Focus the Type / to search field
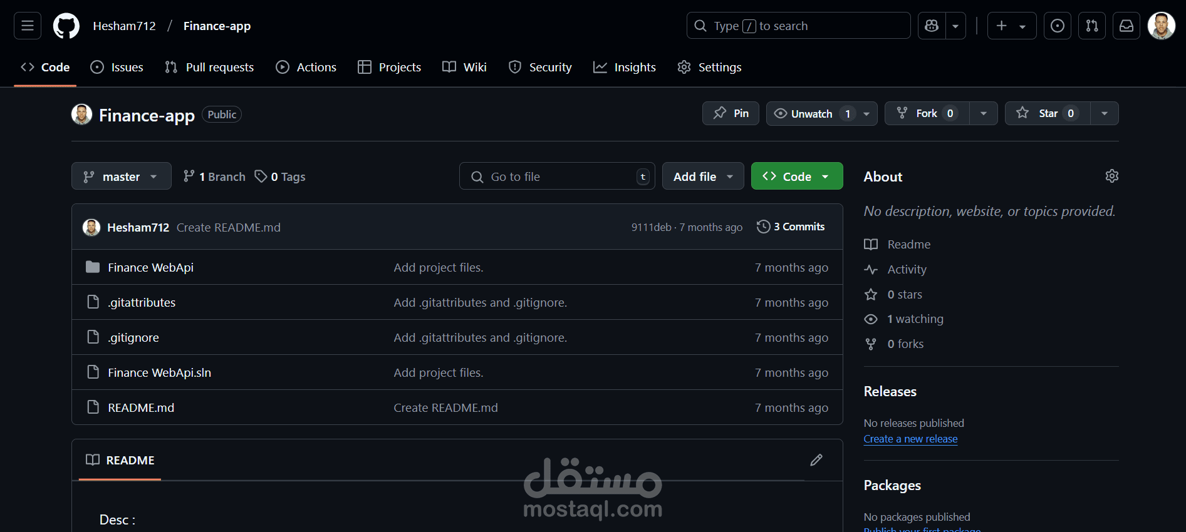The height and width of the screenshot is (532, 1186). (x=799, y=26)
